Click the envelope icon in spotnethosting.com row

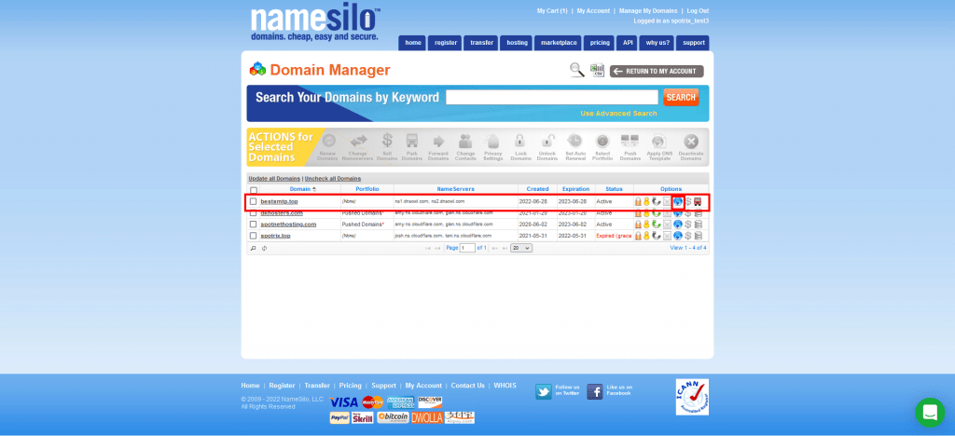tap(667, 225)
